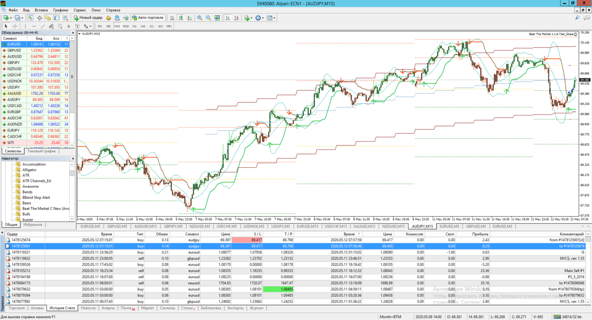Zoom in on the chart
Screen dimensions: 592x320
click(200, 18)
